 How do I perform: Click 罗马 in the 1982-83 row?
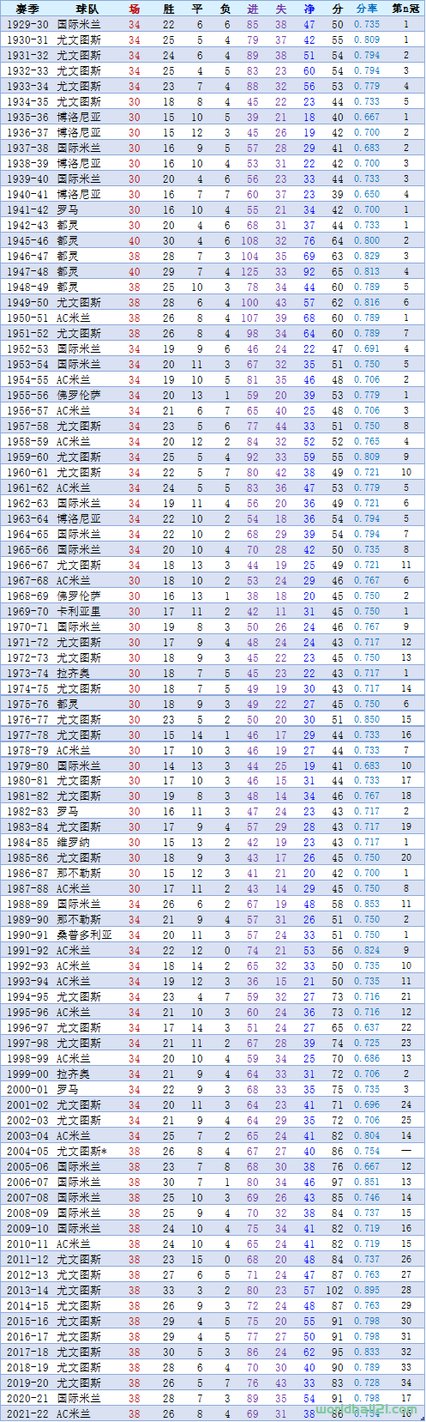tap(68, 811)
